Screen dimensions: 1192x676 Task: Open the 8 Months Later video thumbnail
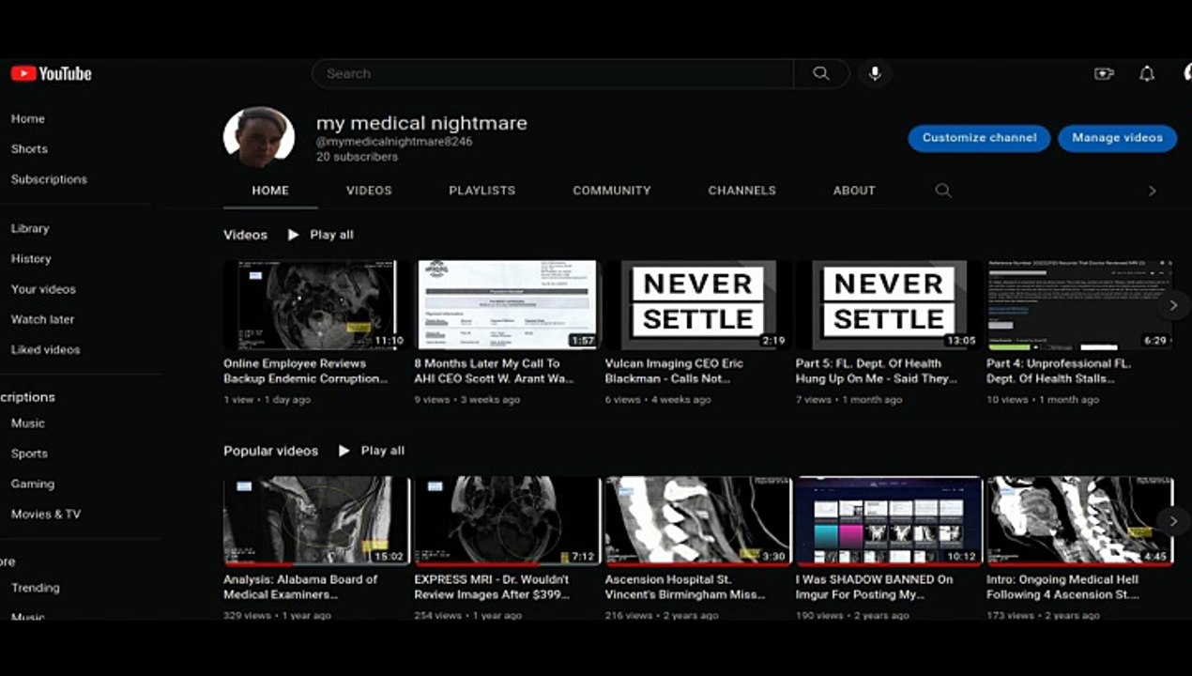pos(507,305)
